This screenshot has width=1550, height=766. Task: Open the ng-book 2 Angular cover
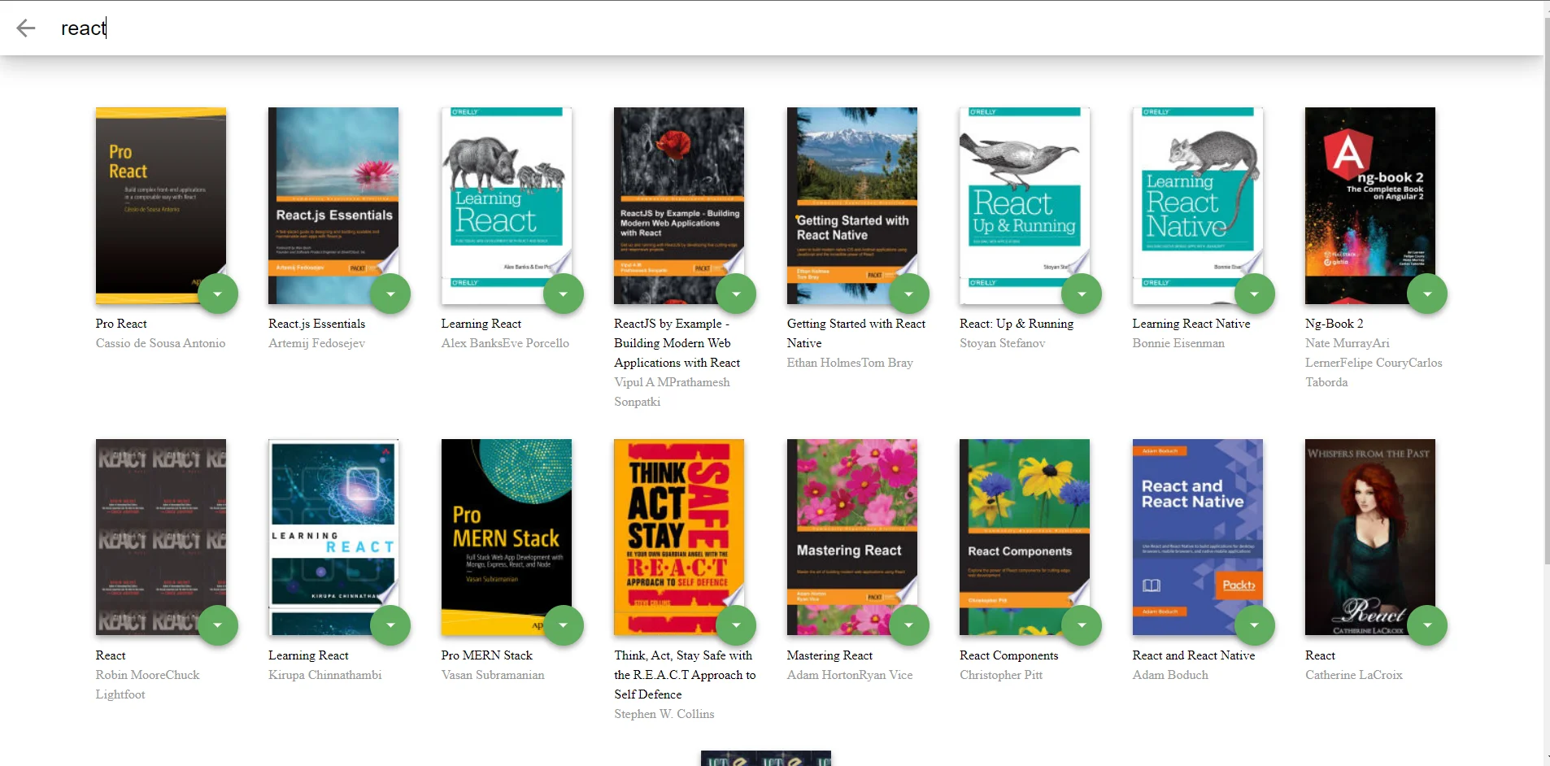point(1370,206)
